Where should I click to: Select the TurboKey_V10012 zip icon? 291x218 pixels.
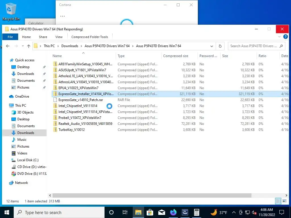[55, 129]
